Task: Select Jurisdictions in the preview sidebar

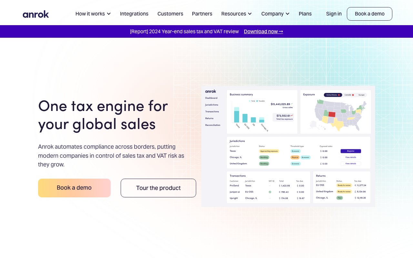Action: 212,105
